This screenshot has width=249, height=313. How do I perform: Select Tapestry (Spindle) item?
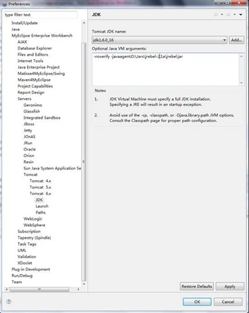tap(34, 237)
